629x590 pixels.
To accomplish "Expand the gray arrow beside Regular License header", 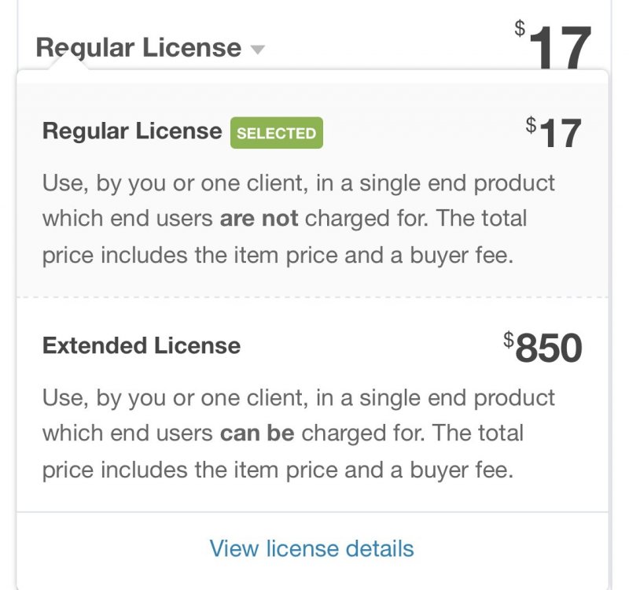I will 257,50.
